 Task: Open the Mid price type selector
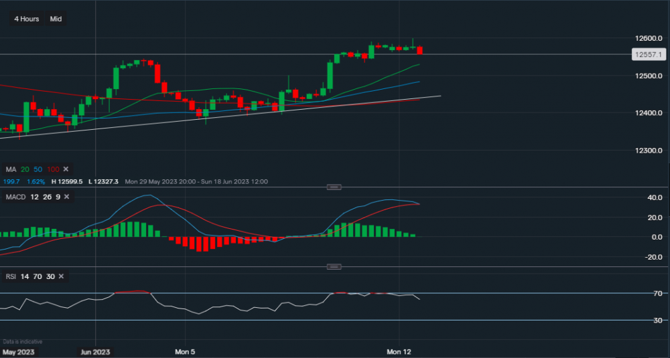pos(56,19)
